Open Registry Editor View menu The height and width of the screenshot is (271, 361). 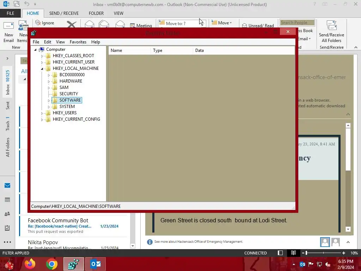tap(60, 42)
